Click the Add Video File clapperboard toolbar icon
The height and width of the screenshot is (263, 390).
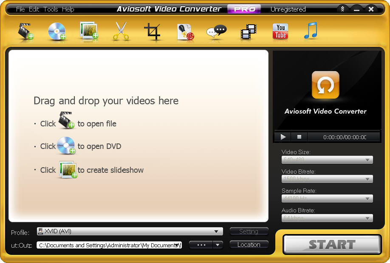[x=25, y=31]
